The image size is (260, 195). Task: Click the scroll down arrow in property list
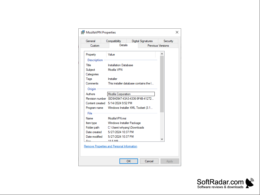[x=162, y=139]
